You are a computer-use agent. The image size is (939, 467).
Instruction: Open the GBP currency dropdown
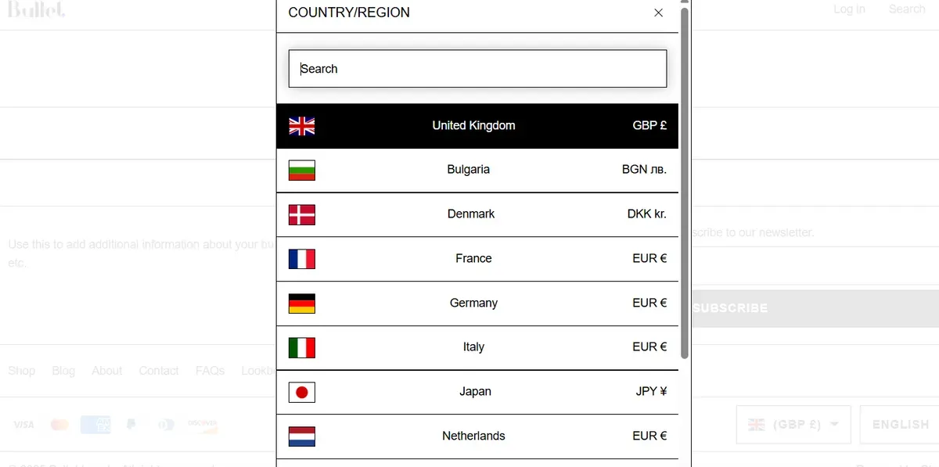point(793,424)
